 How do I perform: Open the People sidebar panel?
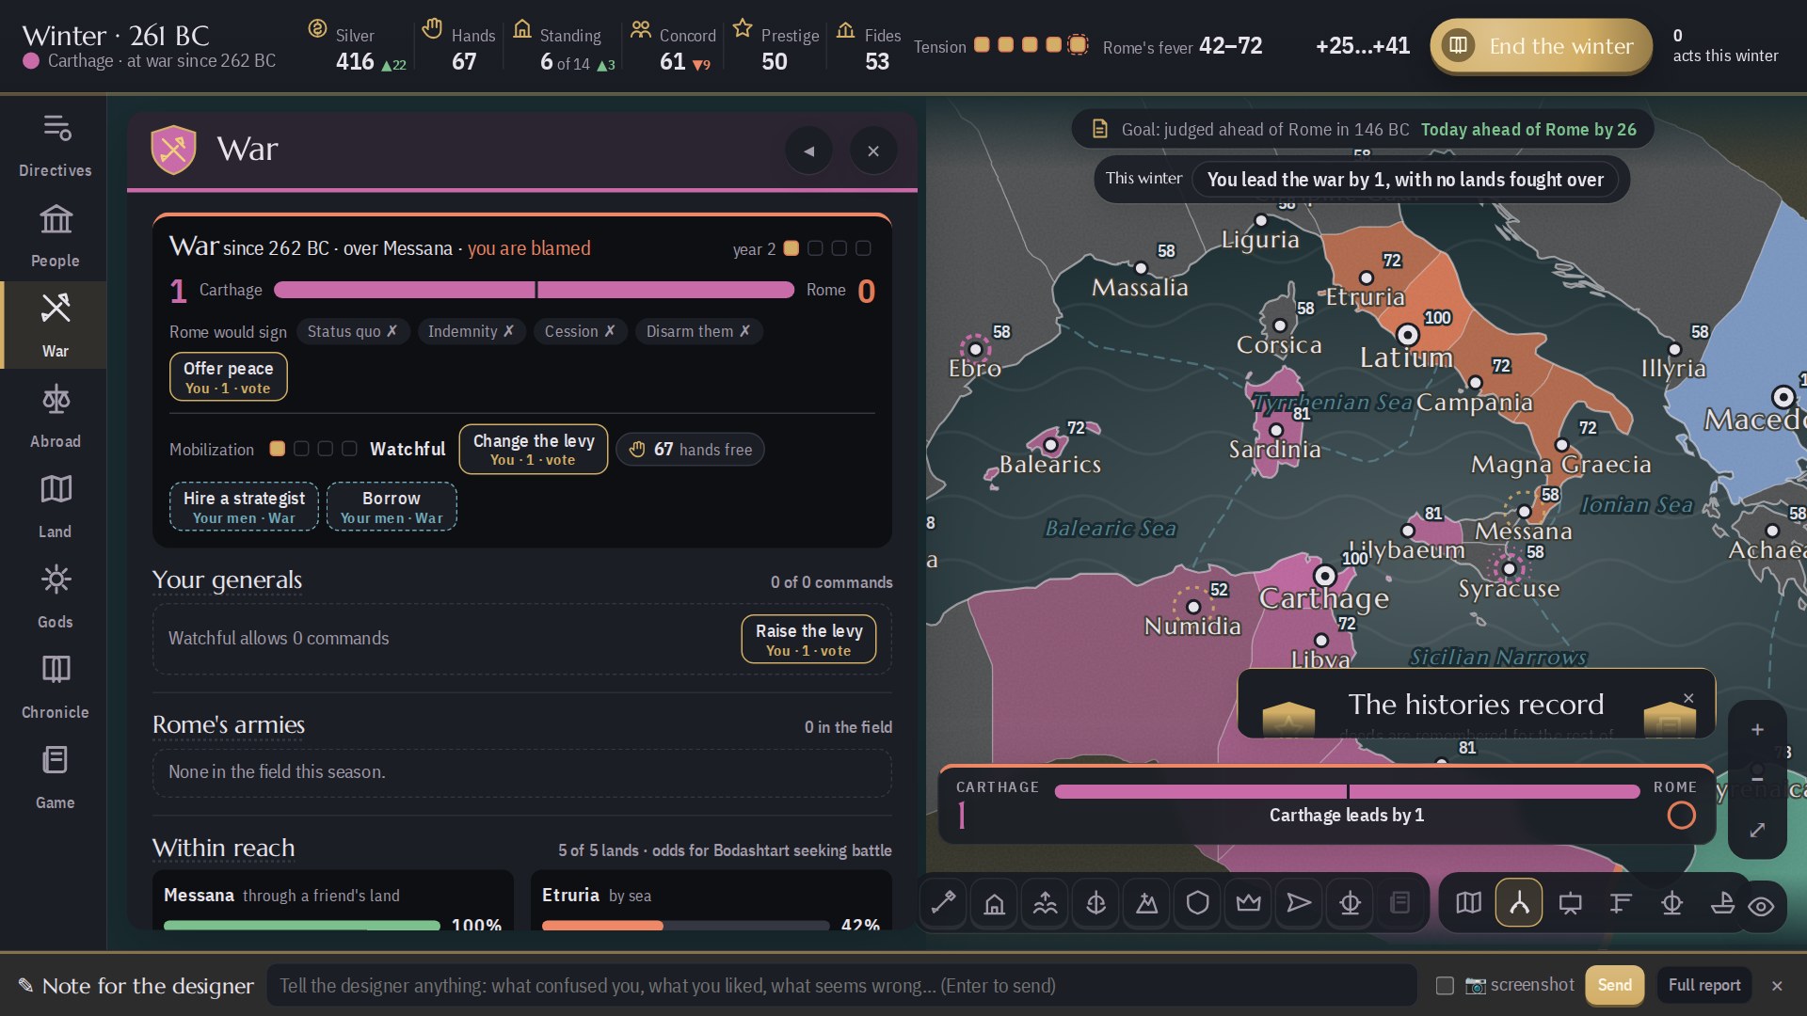[x=55, y=236]
